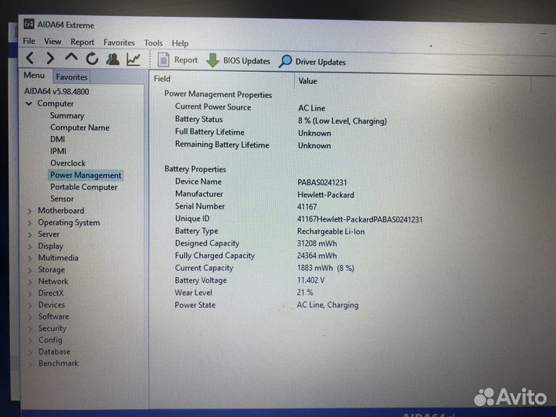Select Computer Name in the tree
The height and width of the screenshot is (417, 556).
tap(80, 127)
